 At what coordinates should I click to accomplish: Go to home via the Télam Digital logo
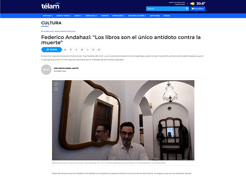coord(51,6)
